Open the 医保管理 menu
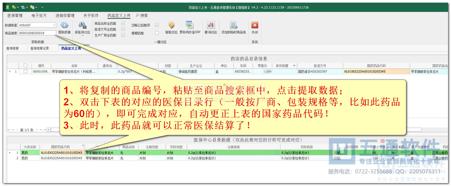 (15, 15)
